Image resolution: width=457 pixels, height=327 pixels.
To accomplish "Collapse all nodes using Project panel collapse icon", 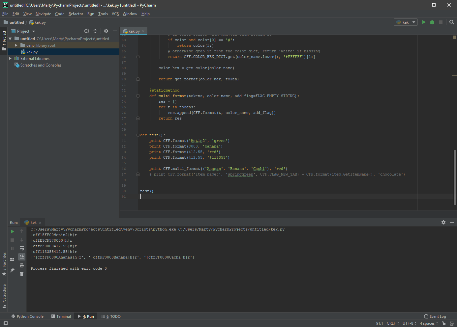I will pyautogui.click(x=95, y=31).
